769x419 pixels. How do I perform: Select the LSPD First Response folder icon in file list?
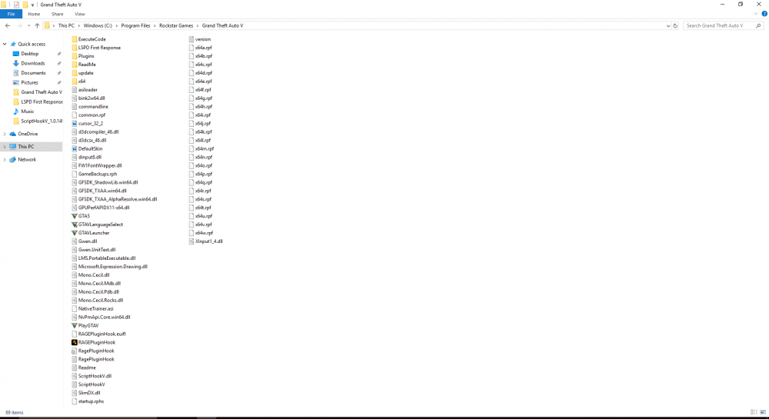(75, 48)
